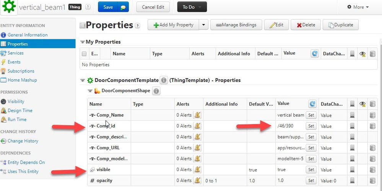Select the Comp_URL property name
This screenshot has height=191, width=382.
(108, 148)
